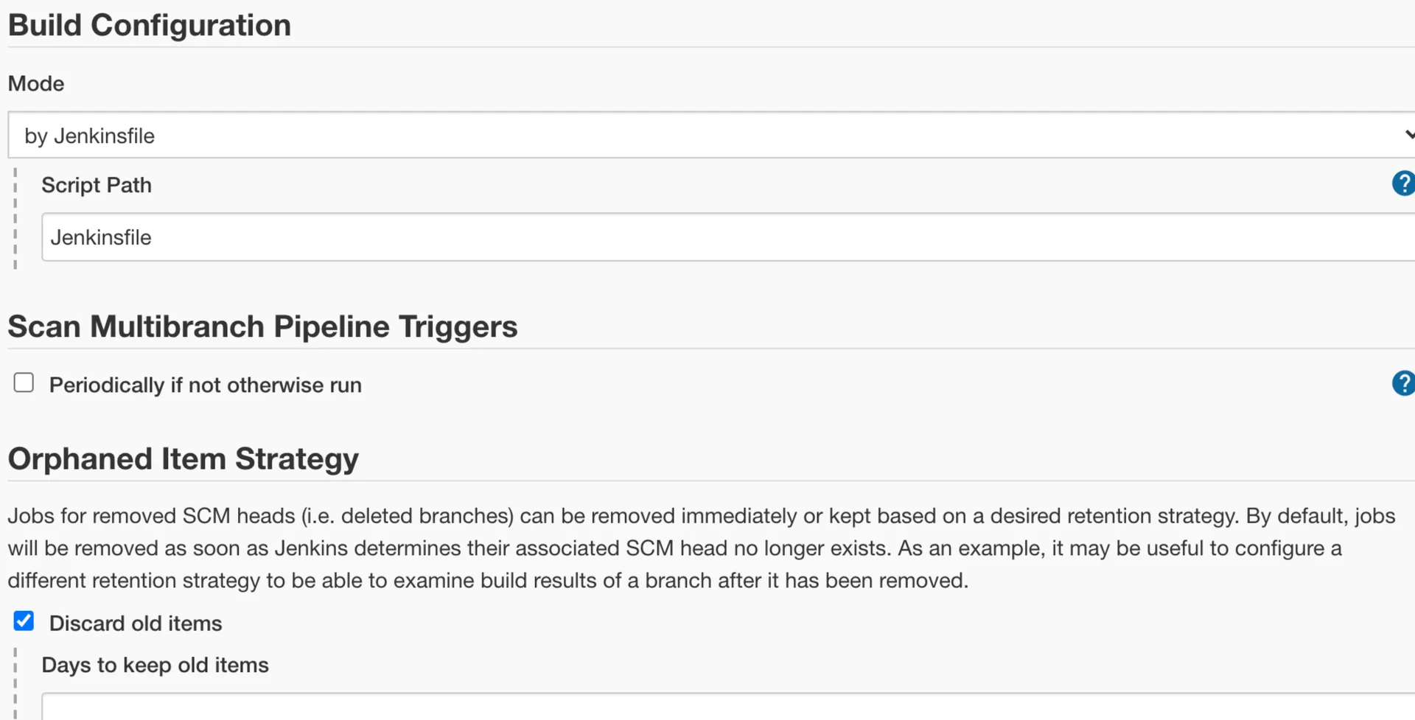Click the Mode label above the dropdown

(x=36, y=83)
